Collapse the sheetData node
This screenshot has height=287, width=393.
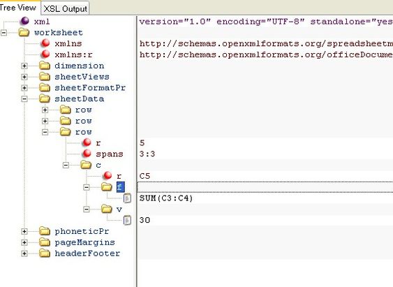[x=24, y=98]
